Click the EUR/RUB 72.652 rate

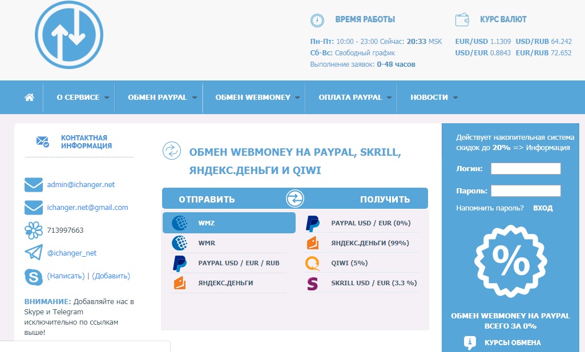[x=543, y=53]
